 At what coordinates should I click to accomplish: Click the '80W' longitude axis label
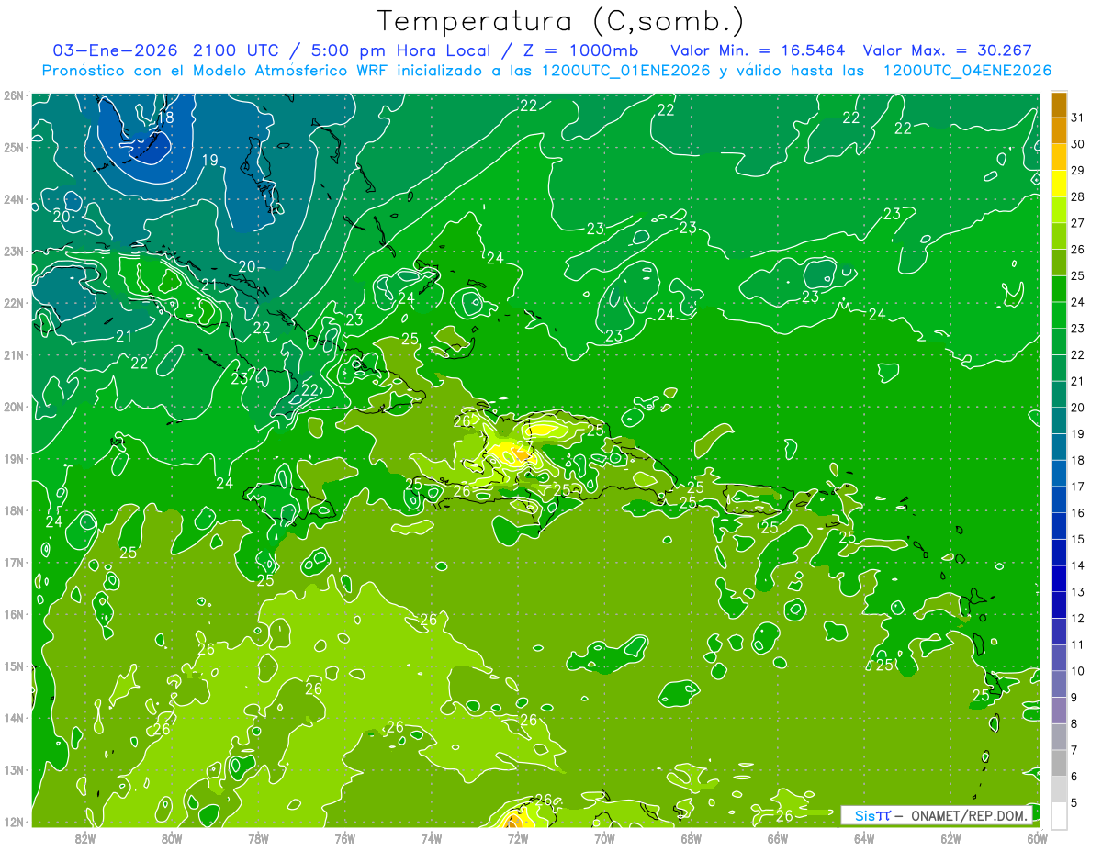point(172,838)
